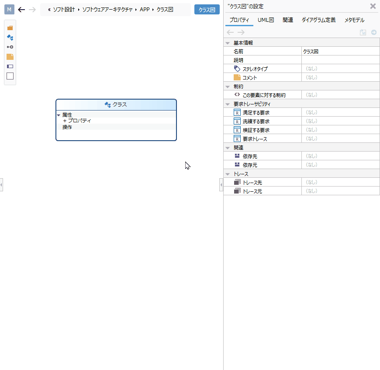Image resolution: width=380 pixels, height=370 pixels.
Task: Go forward with the right arrow
Action: click(32, 10)
